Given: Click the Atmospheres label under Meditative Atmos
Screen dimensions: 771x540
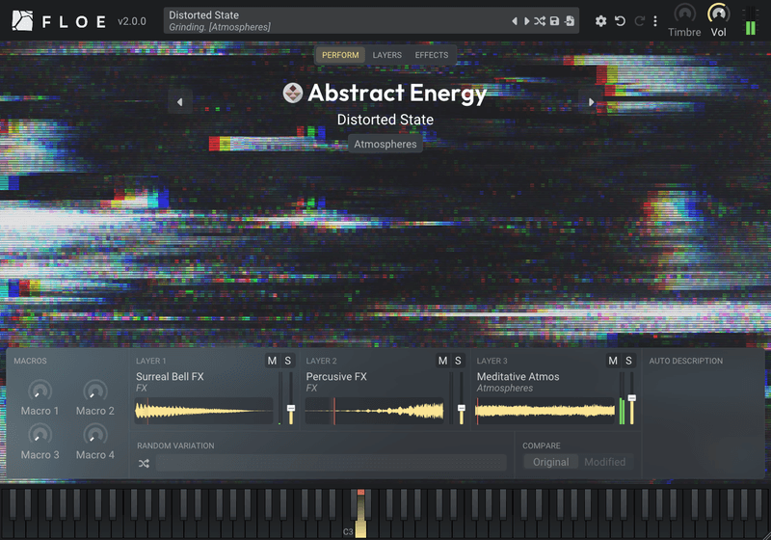Looking at the screenshot, I should point(504,388).
